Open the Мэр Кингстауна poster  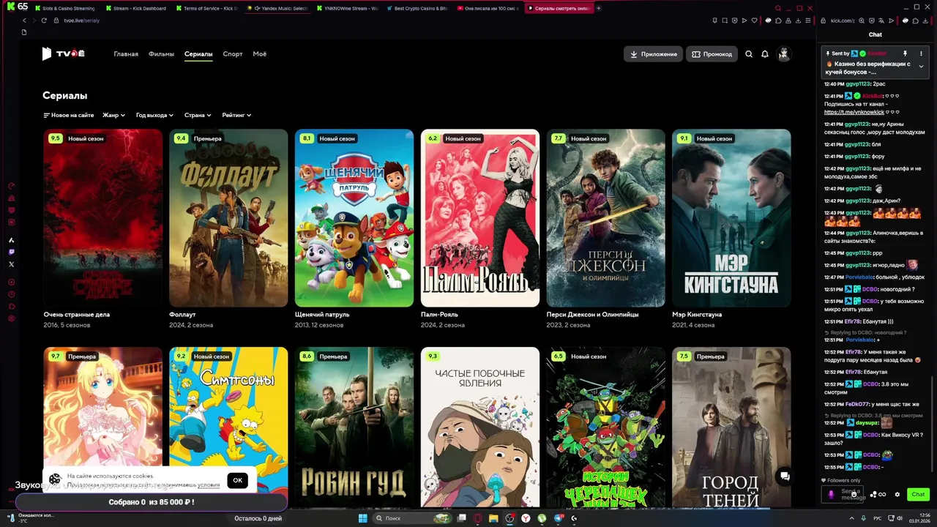pos(731,218)
